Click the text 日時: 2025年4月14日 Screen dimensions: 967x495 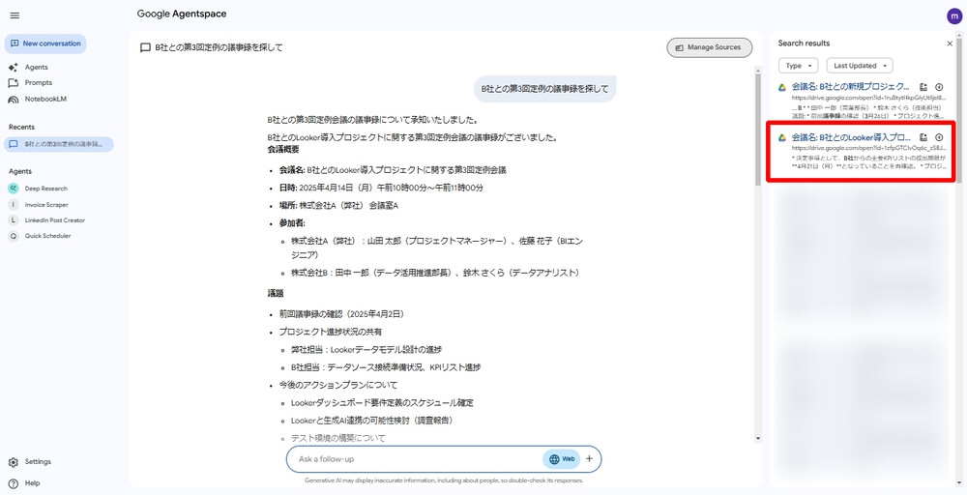coord(381,188)
